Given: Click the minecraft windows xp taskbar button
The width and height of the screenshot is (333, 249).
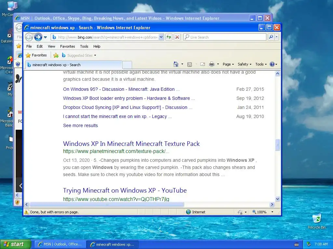Looking at the screenshot, I should (113, 244).
